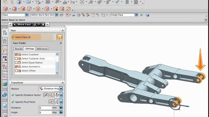Screen dimensions: 209x117
Task: Go to previous dialog using left chevron
Action: click(x=10, y=24)
